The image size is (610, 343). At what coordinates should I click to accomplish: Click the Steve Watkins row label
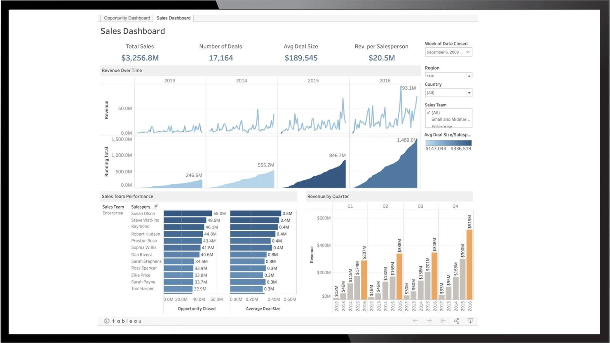[145, 220]
